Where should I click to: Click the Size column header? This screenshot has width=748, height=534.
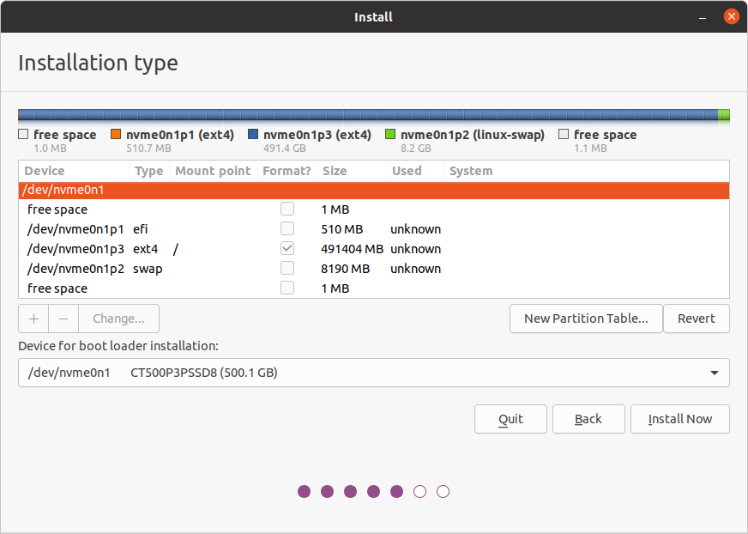click(352, 171)
